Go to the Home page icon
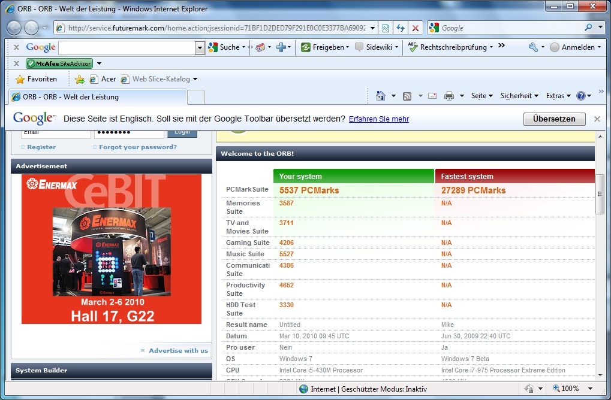 380,96
